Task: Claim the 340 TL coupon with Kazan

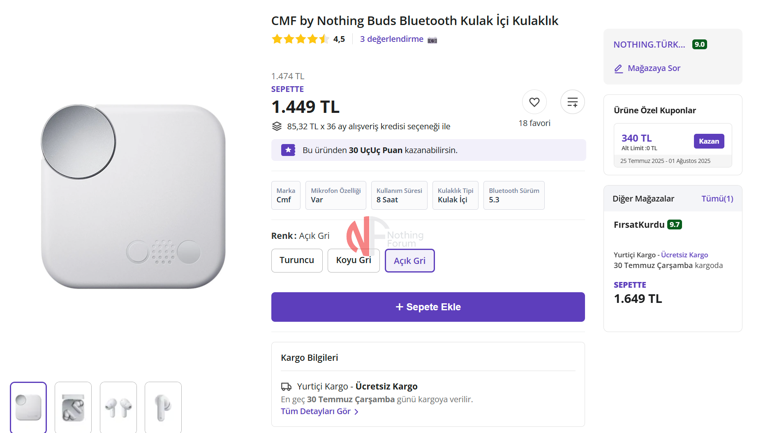Action: [709, 141]
